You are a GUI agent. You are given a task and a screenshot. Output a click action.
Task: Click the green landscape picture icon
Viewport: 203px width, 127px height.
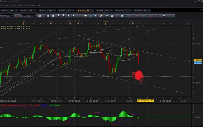coord(107,16)
